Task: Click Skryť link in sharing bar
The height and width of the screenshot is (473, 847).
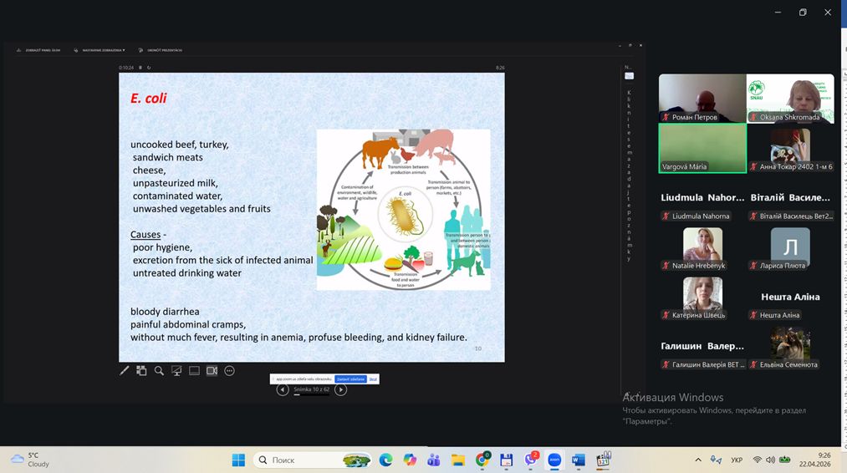Action: (x=373, y=379)
